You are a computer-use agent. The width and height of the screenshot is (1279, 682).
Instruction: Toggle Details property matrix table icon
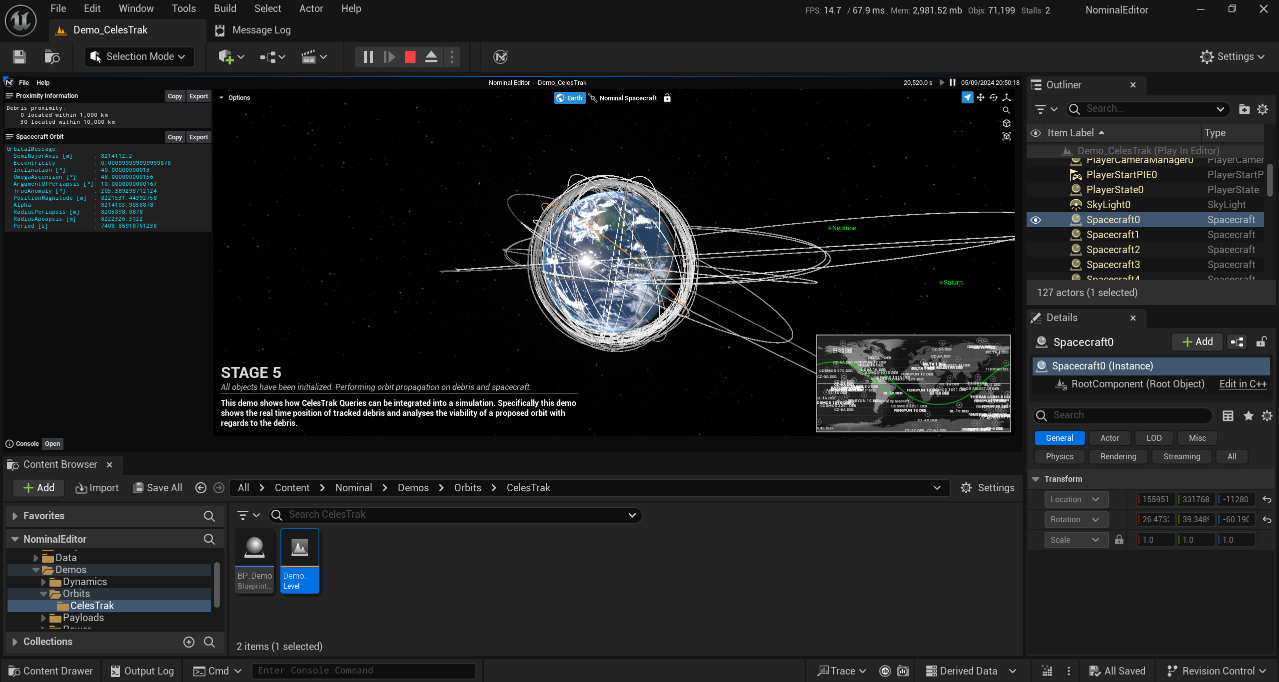1228,416
